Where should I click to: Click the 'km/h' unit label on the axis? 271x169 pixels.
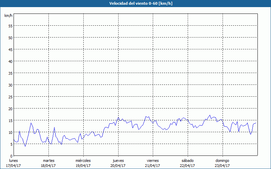click(8, 16)
